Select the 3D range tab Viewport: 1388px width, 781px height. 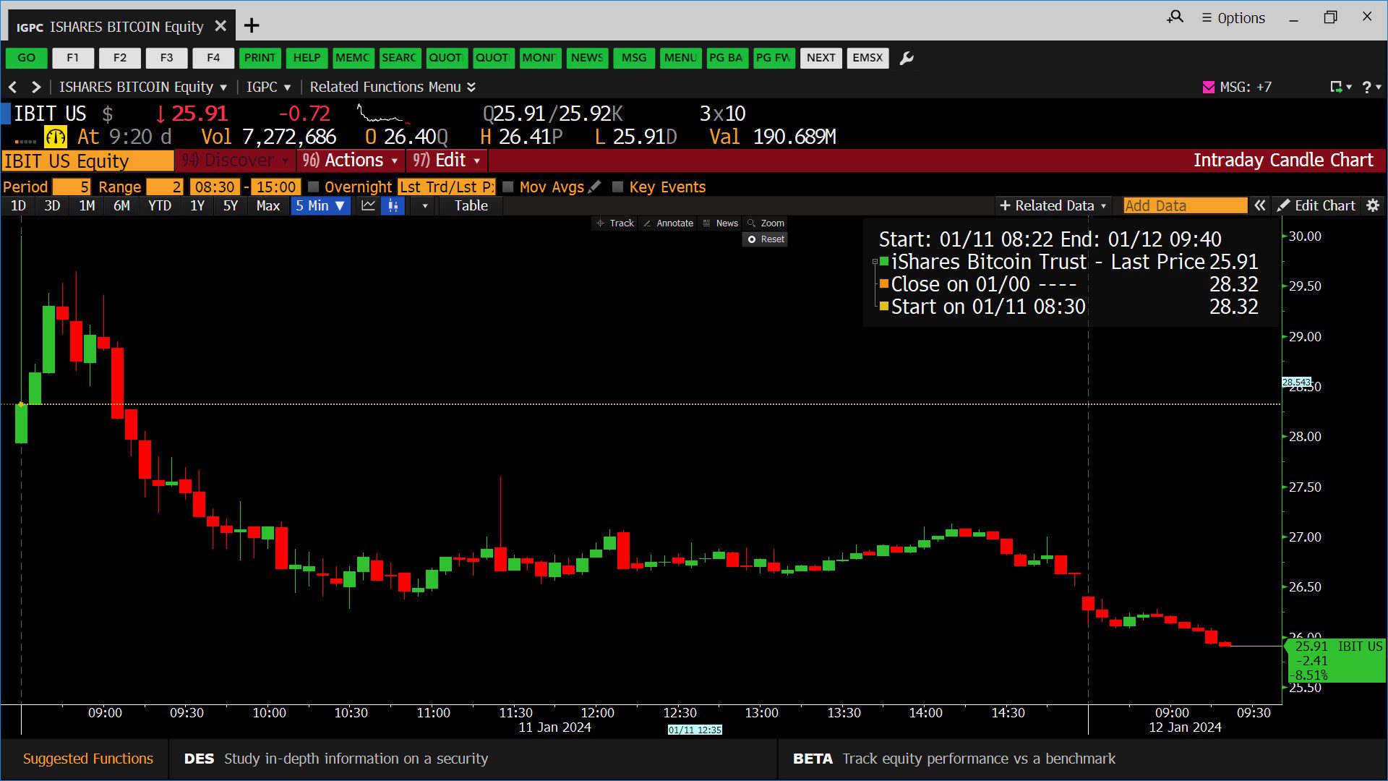click(52, 206)
